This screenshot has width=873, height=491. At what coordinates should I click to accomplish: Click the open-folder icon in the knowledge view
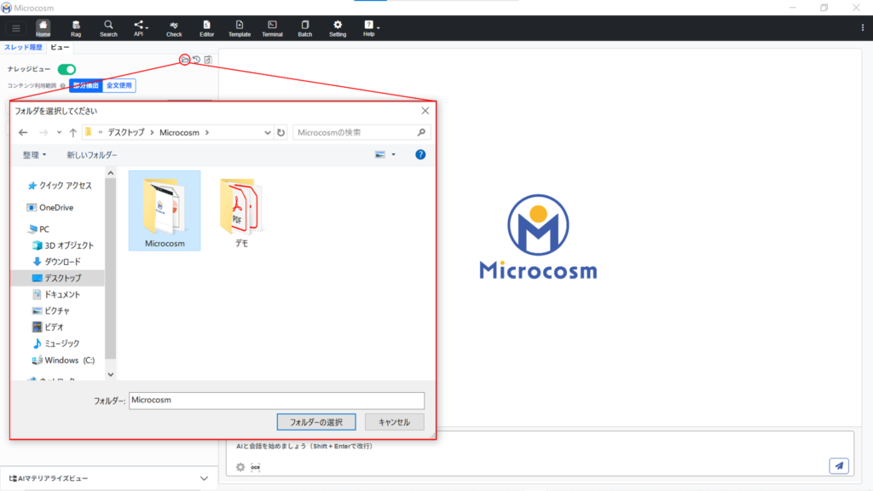pyautogui.click(x=185, y=60)
